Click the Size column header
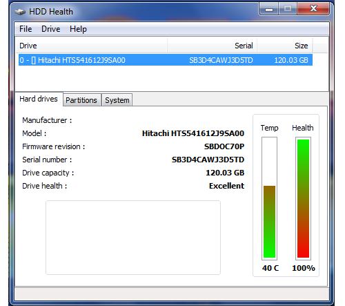Viewport: 345px width, 306px height. (x=284, y=46)
